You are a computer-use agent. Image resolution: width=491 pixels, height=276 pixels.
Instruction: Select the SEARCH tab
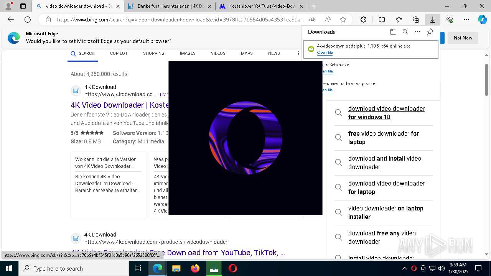82,53
